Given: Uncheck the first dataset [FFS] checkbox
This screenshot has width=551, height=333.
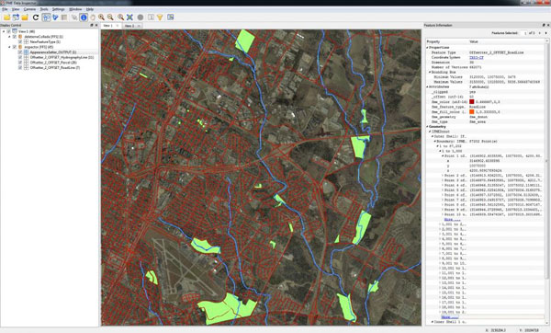Looking at the screenshot, I should tap(15, 37).
